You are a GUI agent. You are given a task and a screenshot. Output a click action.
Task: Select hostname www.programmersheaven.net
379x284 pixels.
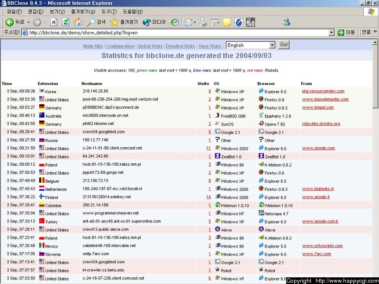click(x=110, y=213)
